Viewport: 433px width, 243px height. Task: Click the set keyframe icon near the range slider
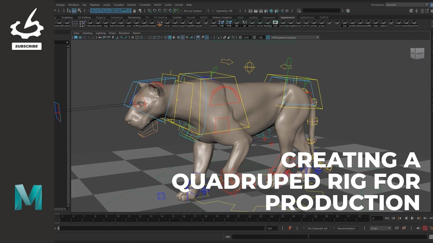click(x=290, y=228)
